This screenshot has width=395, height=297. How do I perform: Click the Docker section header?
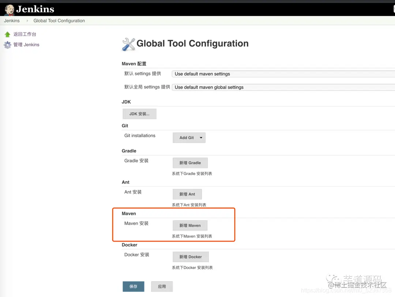129,245
